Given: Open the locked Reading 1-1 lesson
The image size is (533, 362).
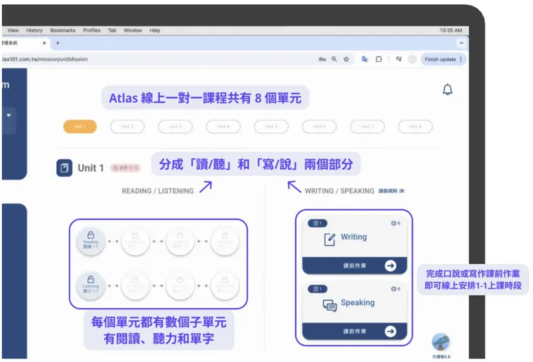Looking at the screenshot, I should 91,240.
